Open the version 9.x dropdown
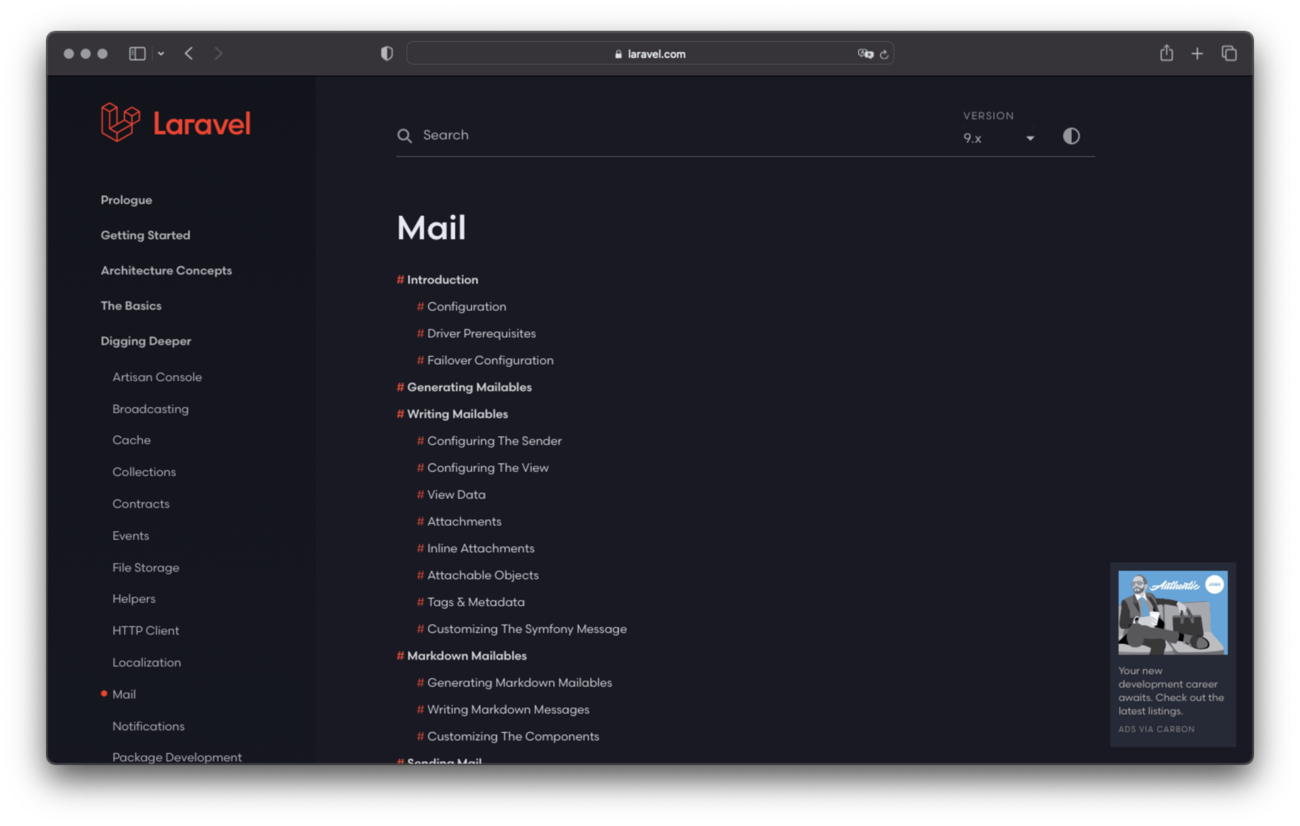 (998, 138)
